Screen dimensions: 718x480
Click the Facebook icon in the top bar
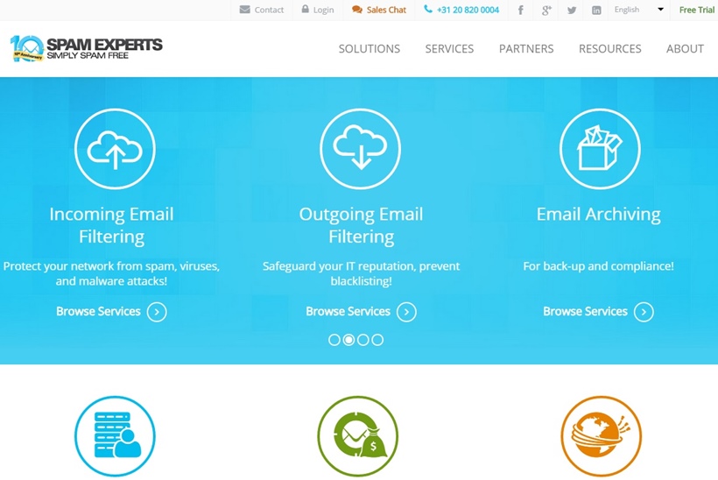point(521,11)
